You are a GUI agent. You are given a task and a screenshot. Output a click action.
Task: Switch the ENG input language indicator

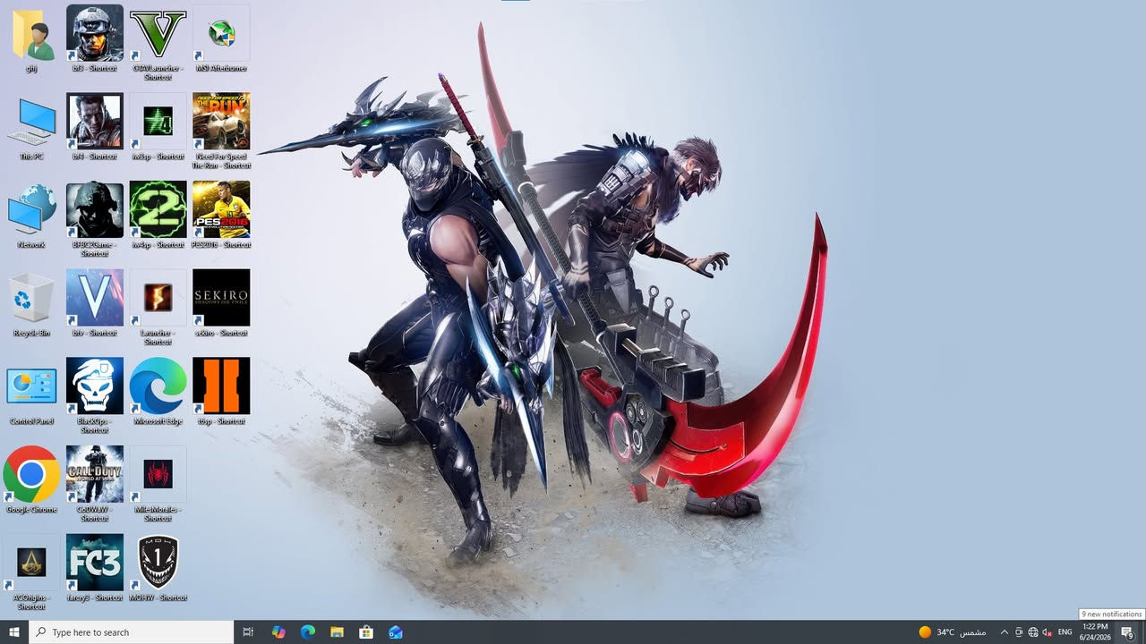[1065, 632]
